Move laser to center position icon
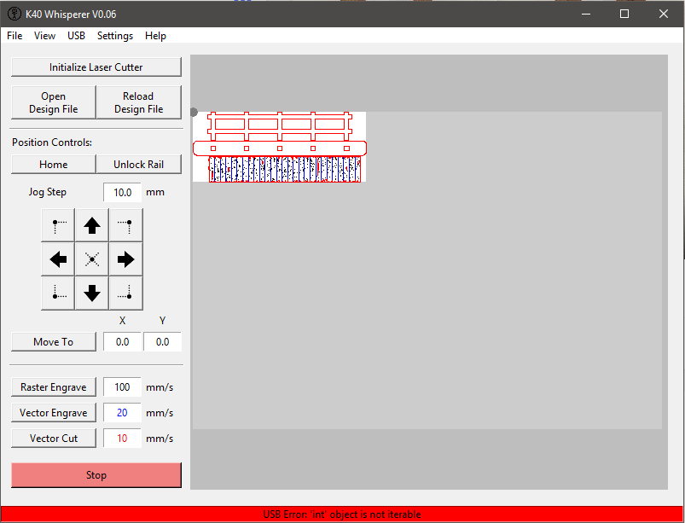 (92, 259)
